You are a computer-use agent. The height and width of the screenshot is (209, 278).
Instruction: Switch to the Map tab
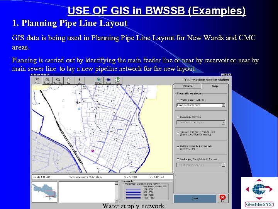[x=215, y=86]
